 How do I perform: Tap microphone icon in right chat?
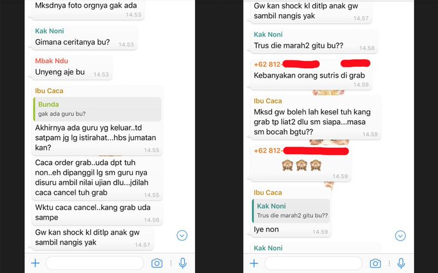pos(401,263)
